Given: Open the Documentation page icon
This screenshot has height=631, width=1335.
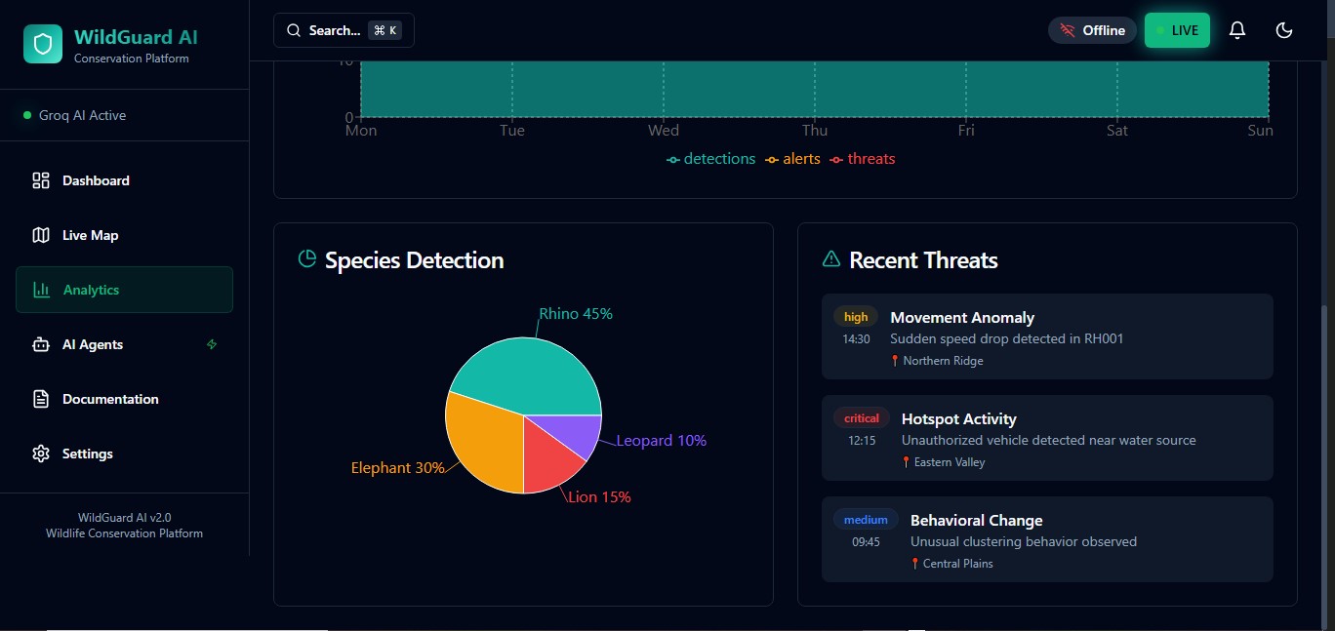Looking at the screenshot, I should click(x=40, y=399).
